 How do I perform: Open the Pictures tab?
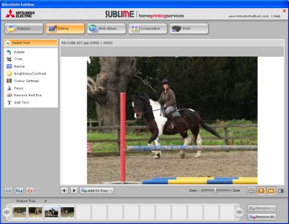click(24, 28)
